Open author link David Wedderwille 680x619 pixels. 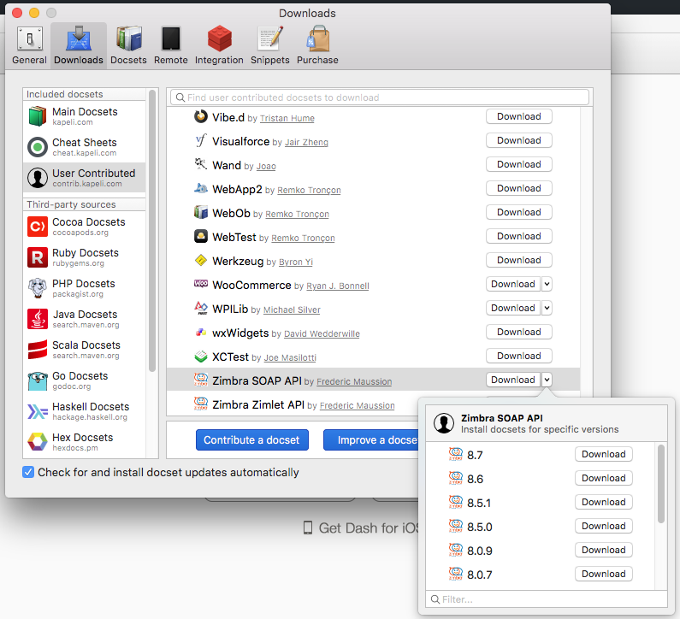click(x=322, y=333)
